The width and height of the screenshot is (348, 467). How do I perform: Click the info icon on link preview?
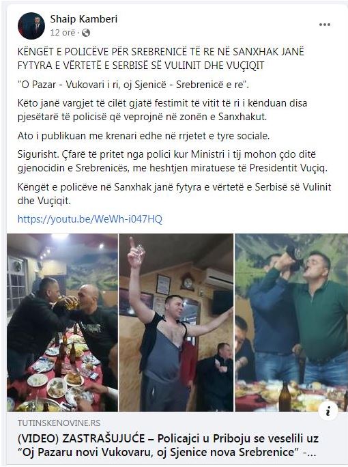328,411
